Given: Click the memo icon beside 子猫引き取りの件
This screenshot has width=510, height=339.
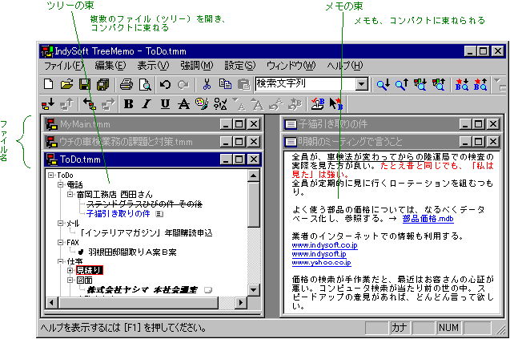Looking at the screenshot, I should tap(159, 214).
